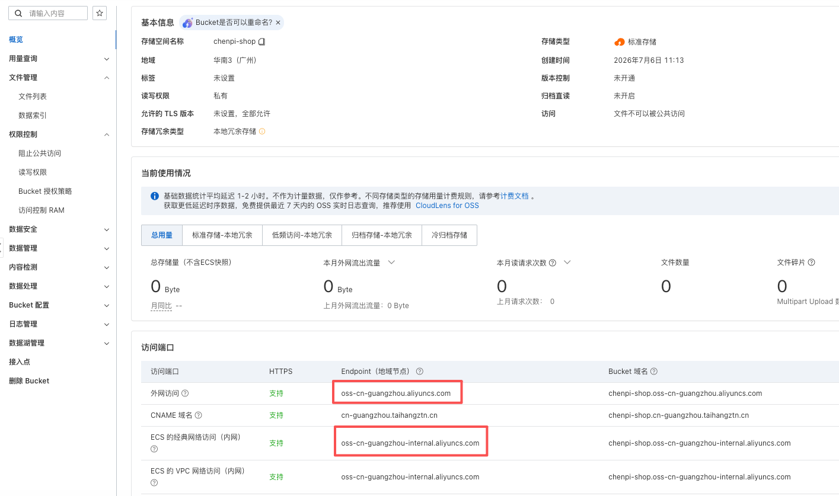Open 访问控制 RAM in sidebar
The width and height of the screenshot is (839, 496).
point(42,210)
